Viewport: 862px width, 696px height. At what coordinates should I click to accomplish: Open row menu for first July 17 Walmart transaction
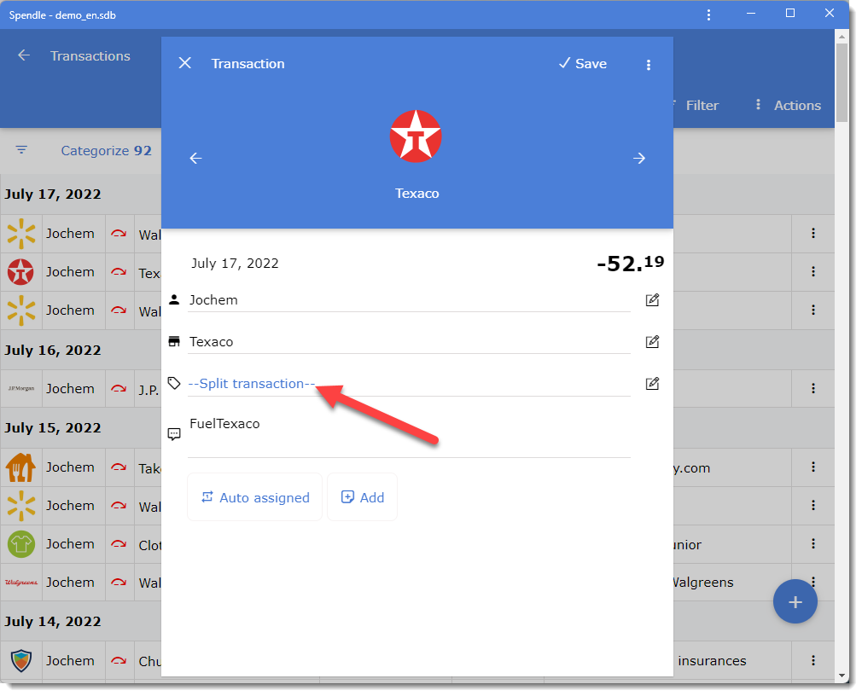[x=813, y=234]
